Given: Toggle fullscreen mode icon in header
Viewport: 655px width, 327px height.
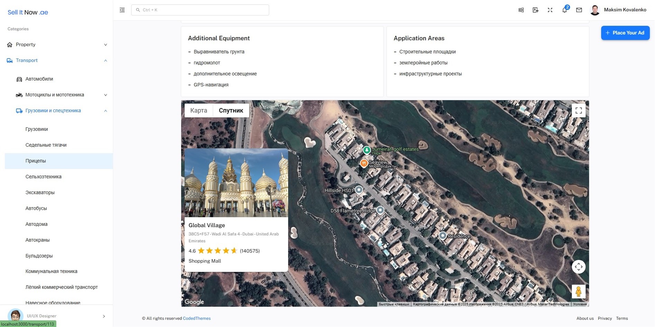Looking at the screenshot, I should pos(550,10).
